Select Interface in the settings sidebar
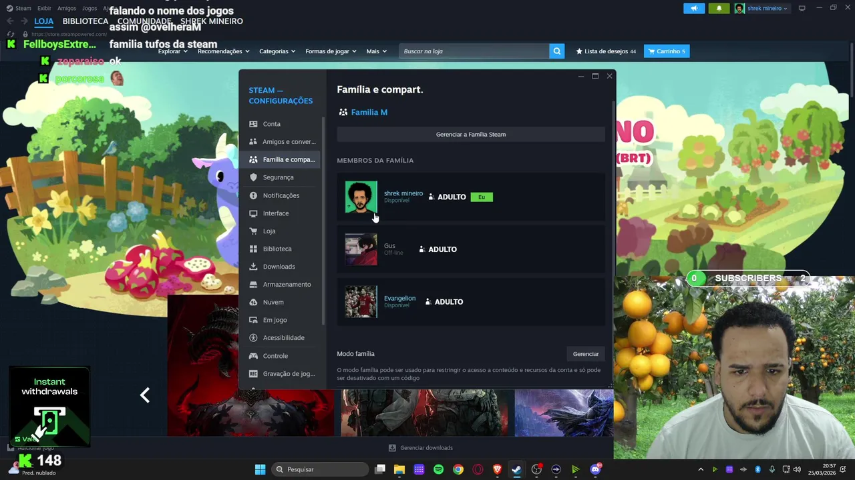 281,213
